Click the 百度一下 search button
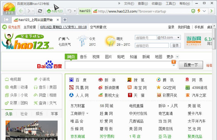 pyautogui.click(x=191, y=65)
